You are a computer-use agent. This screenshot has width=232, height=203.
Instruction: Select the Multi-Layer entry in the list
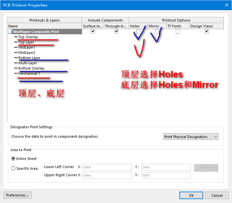27,63
